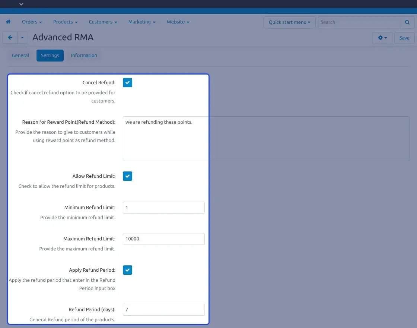
Task: Switch to the General tab
Action: (20, 56)
